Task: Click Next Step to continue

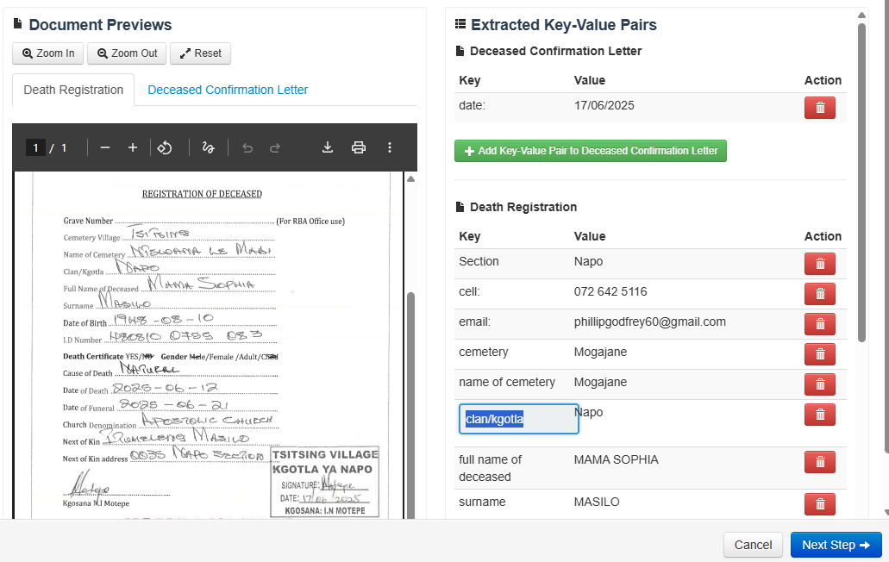Action: click(836, 545)
